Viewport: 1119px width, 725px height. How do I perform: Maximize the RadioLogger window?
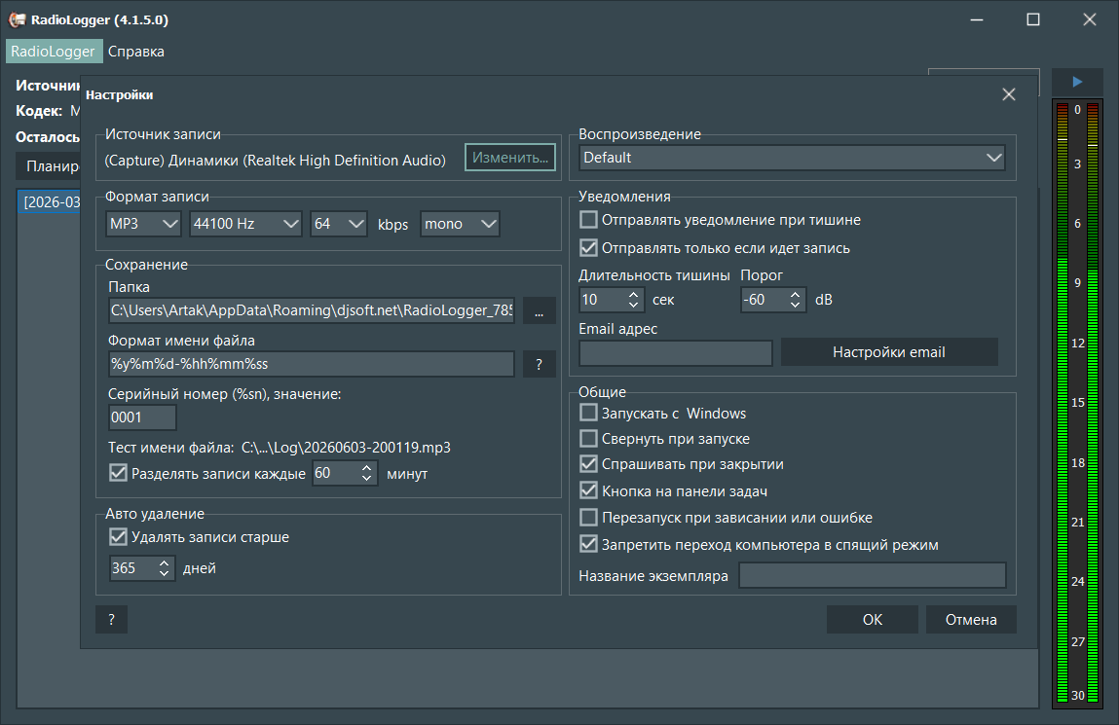(1032, 20)
